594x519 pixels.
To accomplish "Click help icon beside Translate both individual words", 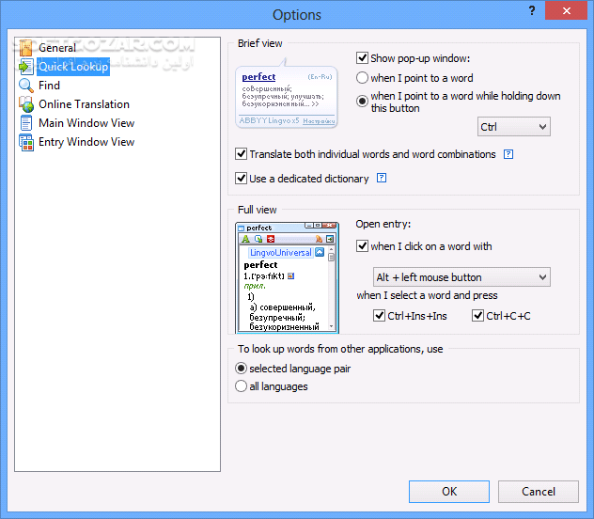I will tap(508, 154).
